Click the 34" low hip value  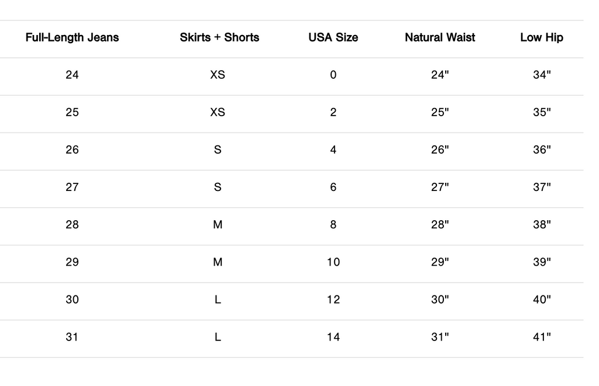coord(542,75)
